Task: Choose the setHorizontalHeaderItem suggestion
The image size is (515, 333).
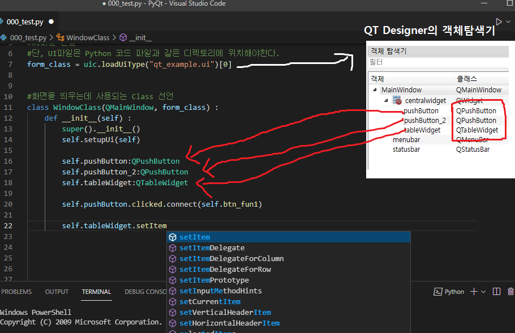Action: [289, 323]
